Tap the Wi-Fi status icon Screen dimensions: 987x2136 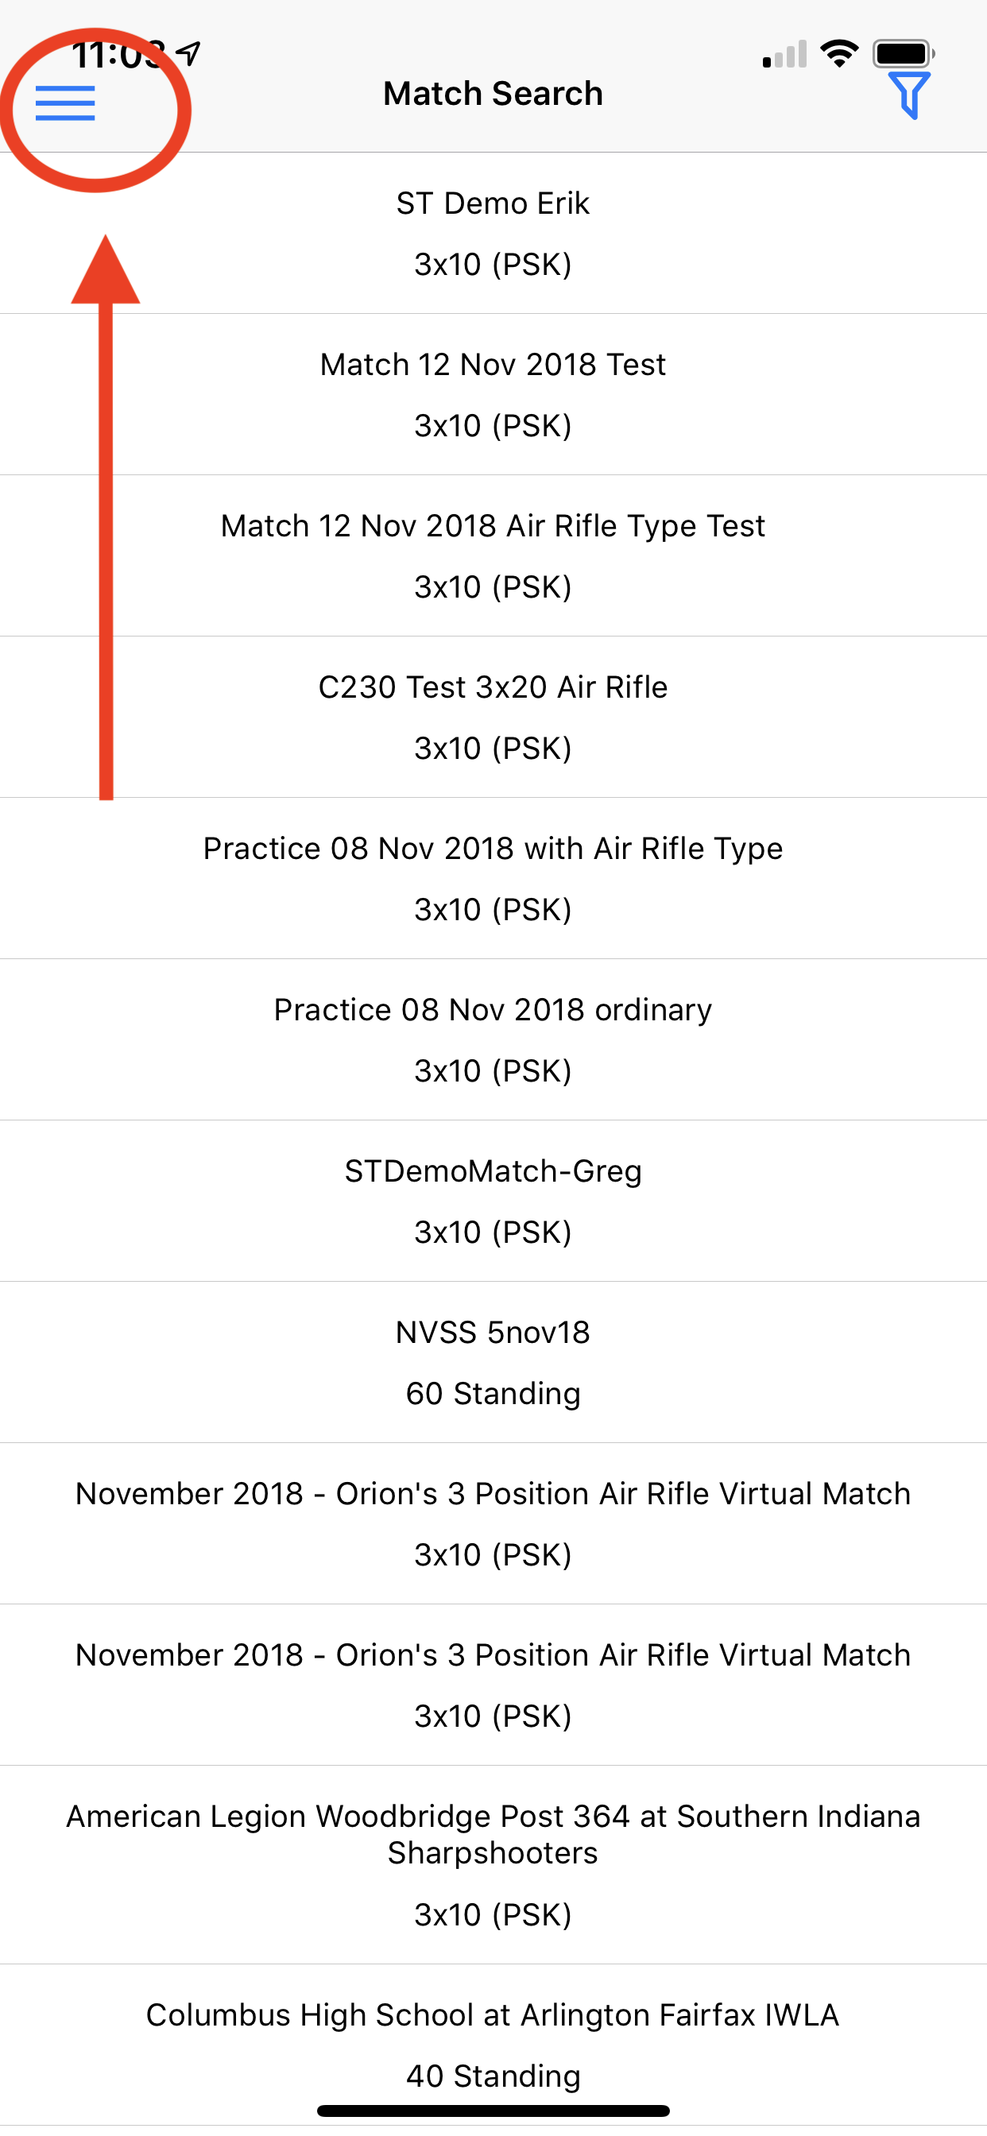pyautogui.click(x=838, y=54)
